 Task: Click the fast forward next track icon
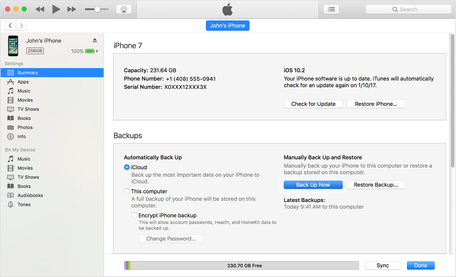coord(72,9)
